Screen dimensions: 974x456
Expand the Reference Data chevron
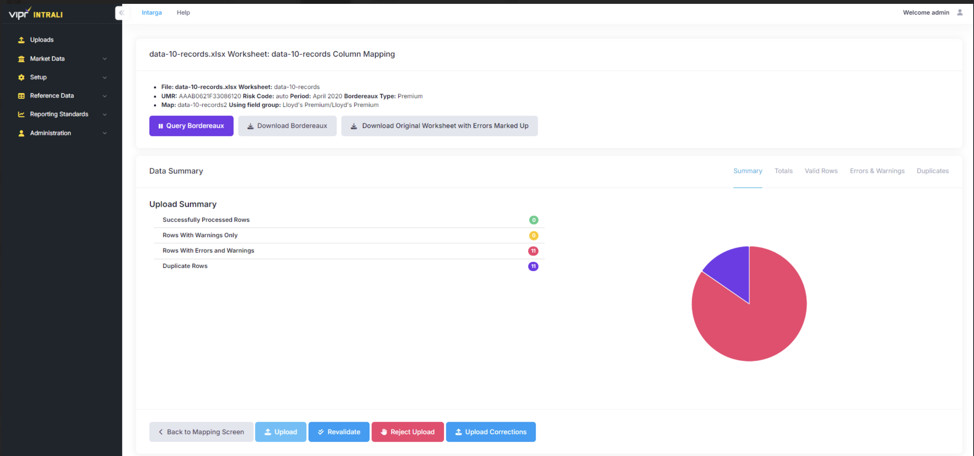tap(104, 96)
